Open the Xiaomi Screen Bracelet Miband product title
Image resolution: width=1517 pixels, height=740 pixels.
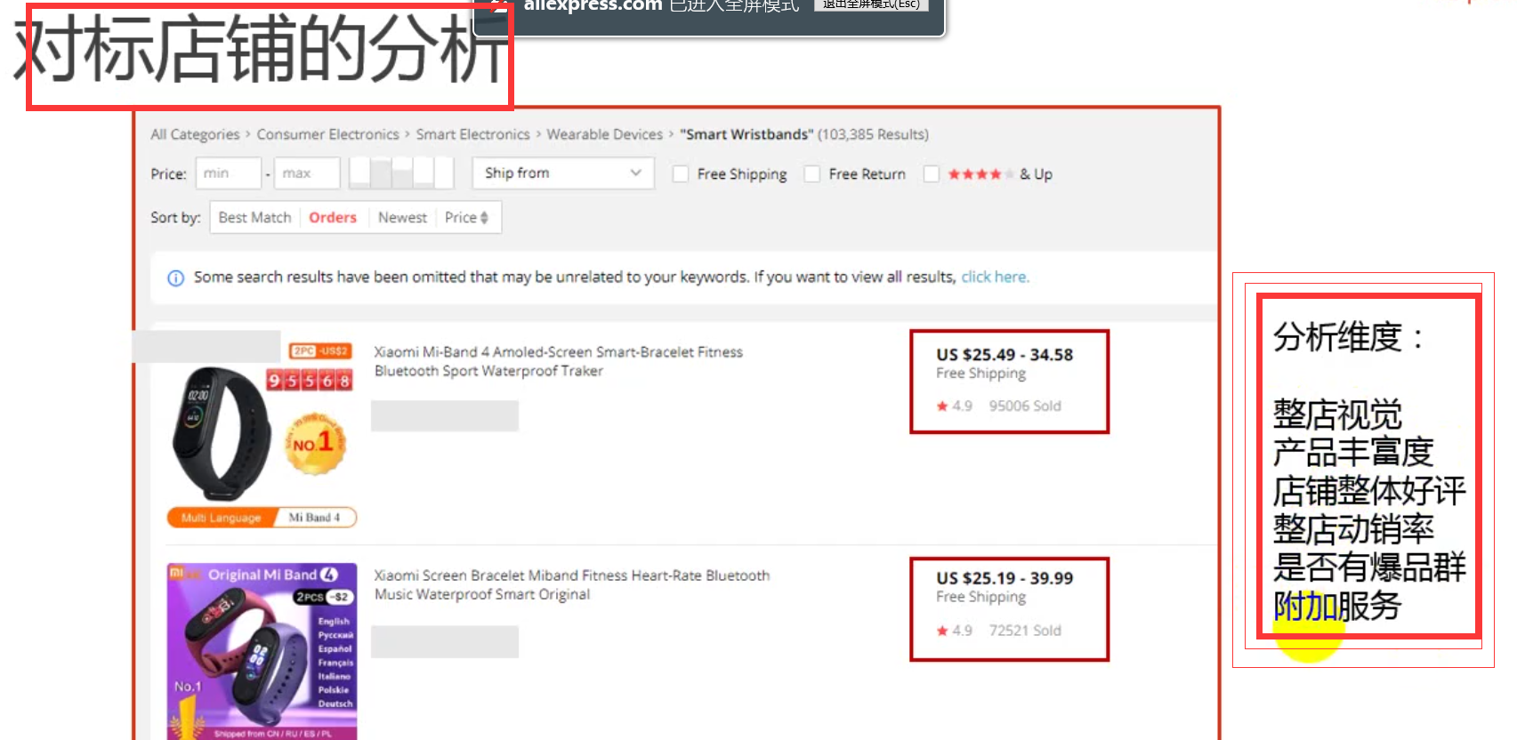click(571, 585)
